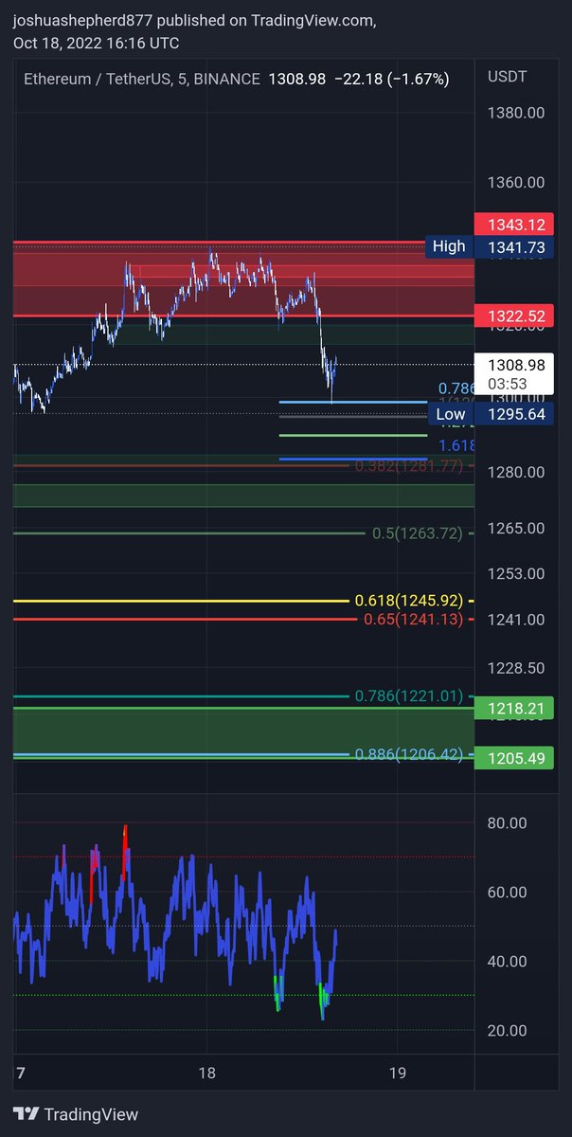Select the 'Ethereum / TetherUS, 5, BINANCE' symbol title

click(142, 79)
